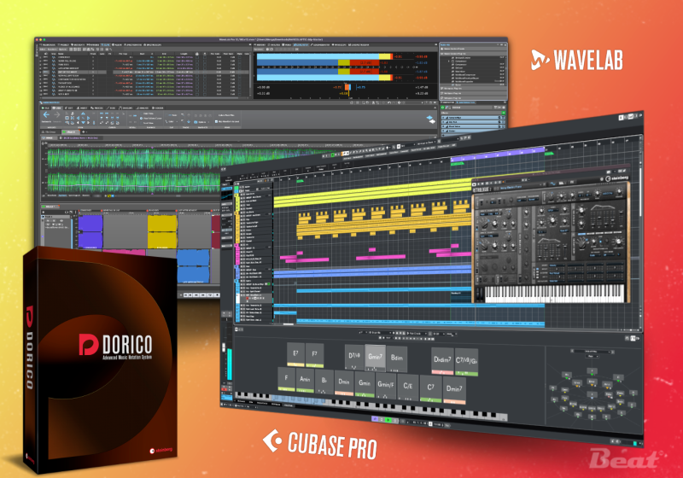Click the Steinberg logo in Retrologue window

tap(616, 178)
